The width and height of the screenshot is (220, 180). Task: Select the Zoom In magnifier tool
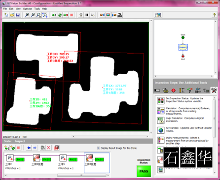27,15
